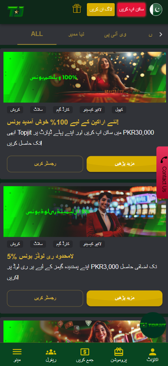Open the 100% welcome bonus banner image
Viewport: 168px width, 366px height.
pos(85,77)
